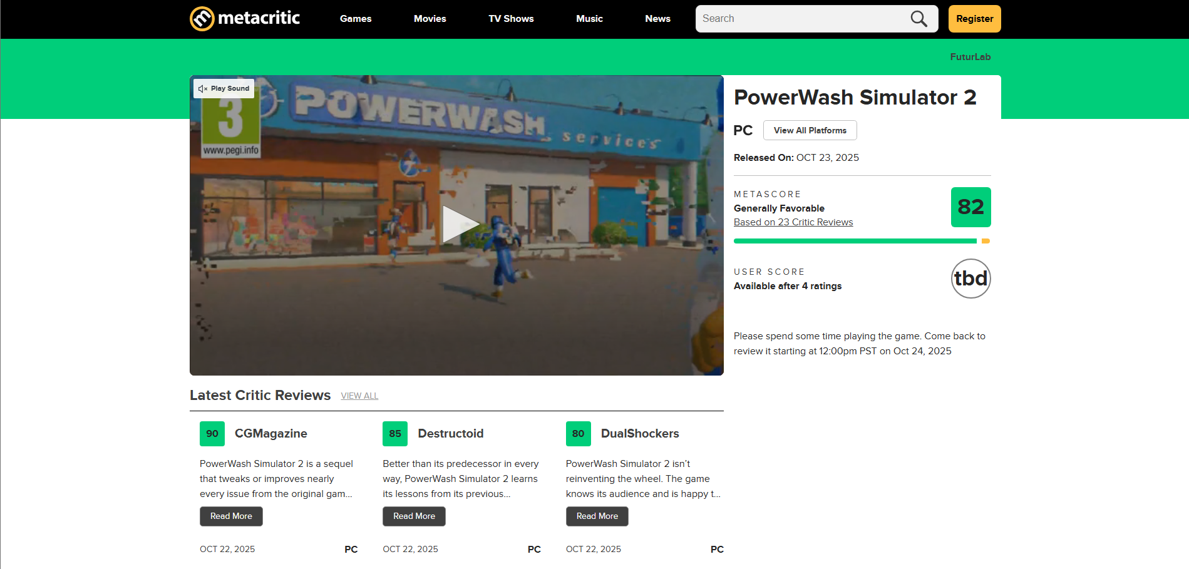This screenshot has height=569, width=1189.
Task: Click the Metacritic logo icon
Action: click(x=202, y=19)
